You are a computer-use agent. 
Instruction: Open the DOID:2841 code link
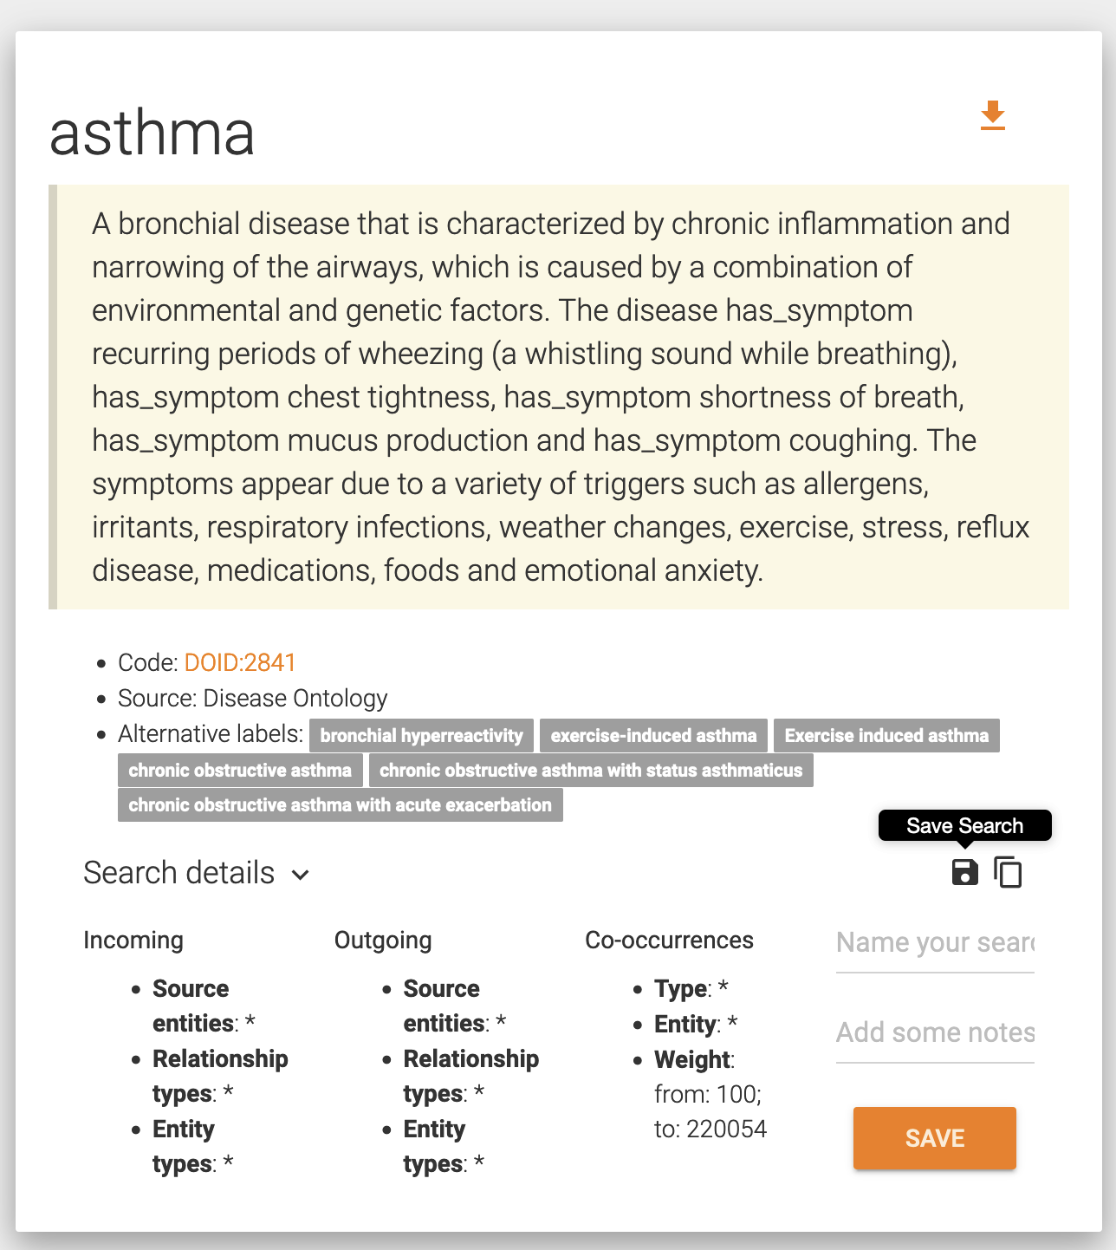pos(240,662)
